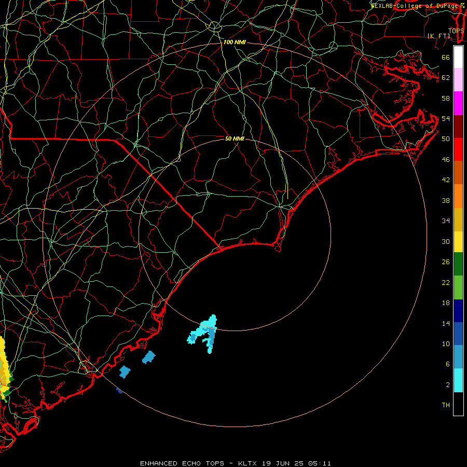Image resolution: width=467 pixels, height=467 pixels.
Task: Click the TOPS legend title
Action: (456, 31)
